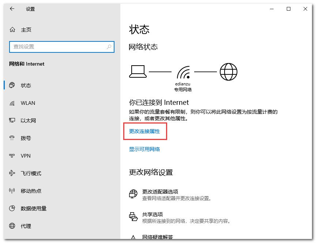Click 显示可用网络 link
316x243 pixels.
pyautogui.click(x=145, y=149)
